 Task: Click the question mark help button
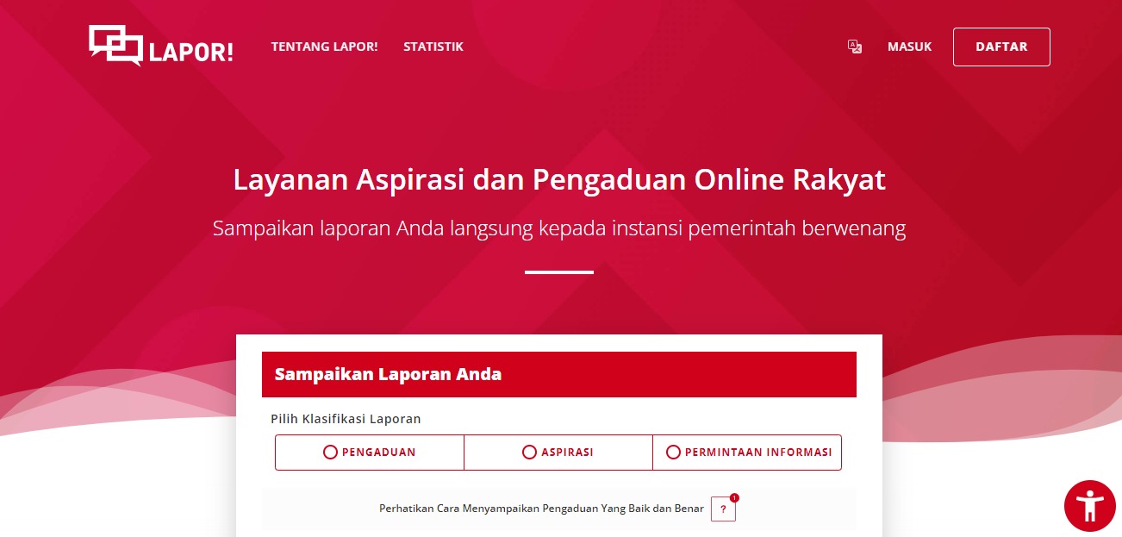click(723, 509)
